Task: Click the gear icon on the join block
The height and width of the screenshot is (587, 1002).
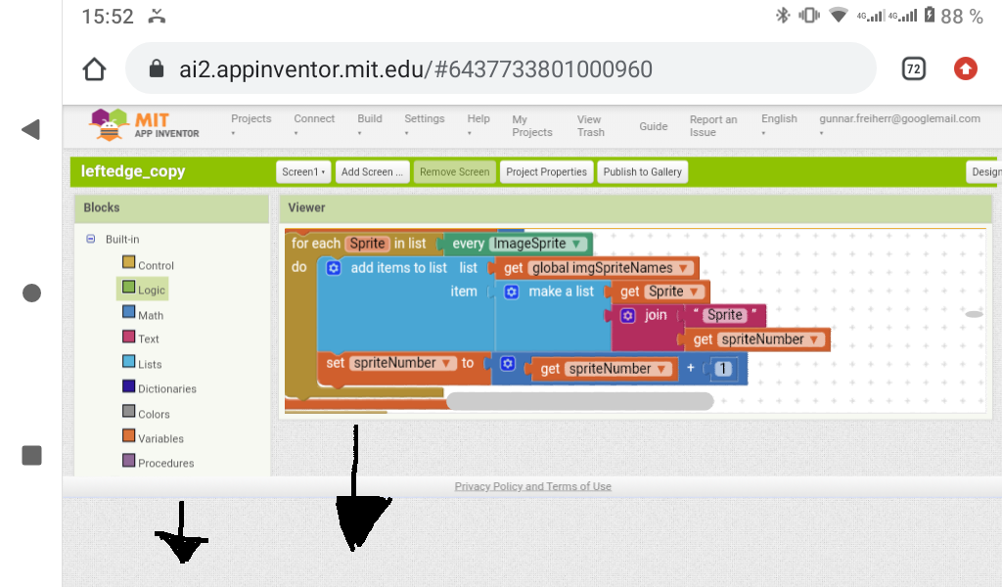Action: tap(627, 315)
